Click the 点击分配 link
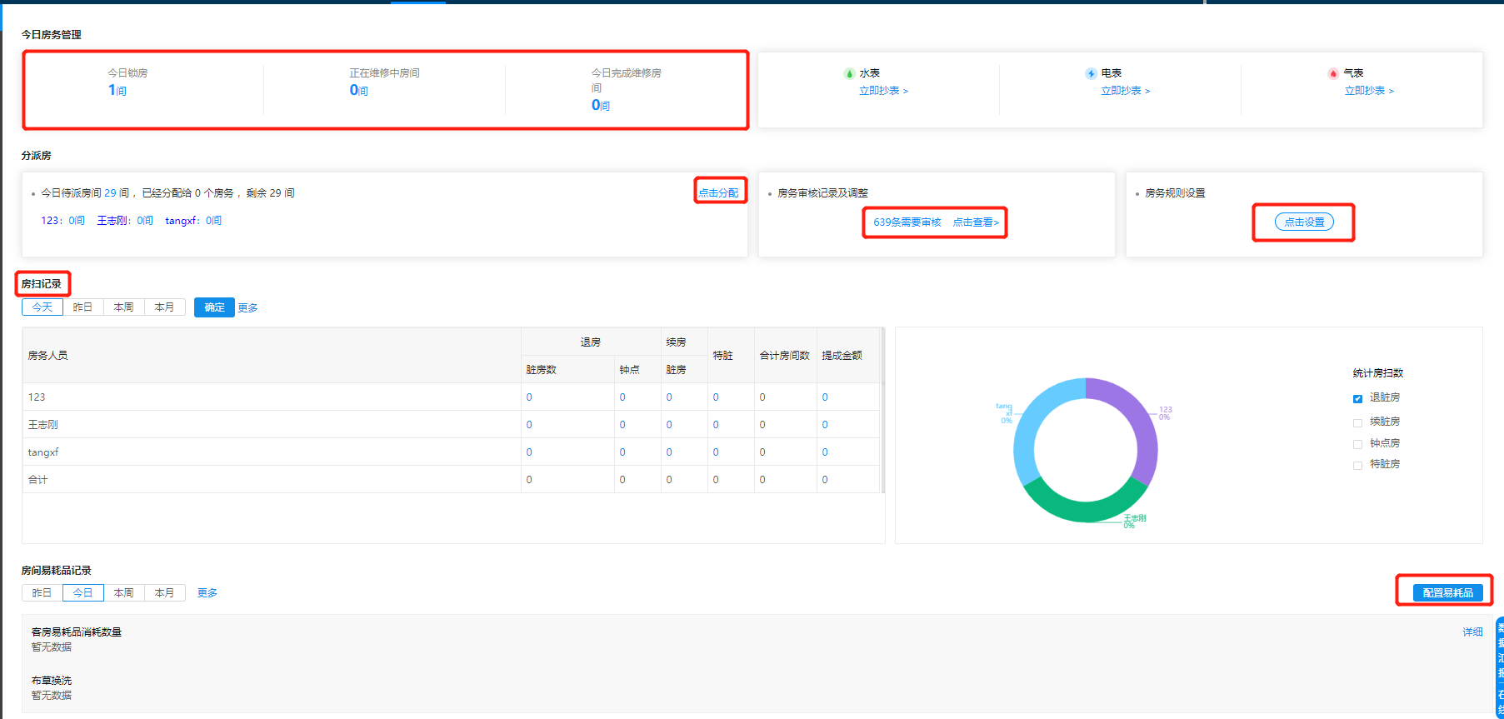This screenshot has height=719, width=1504. click(x=718, y=192)
